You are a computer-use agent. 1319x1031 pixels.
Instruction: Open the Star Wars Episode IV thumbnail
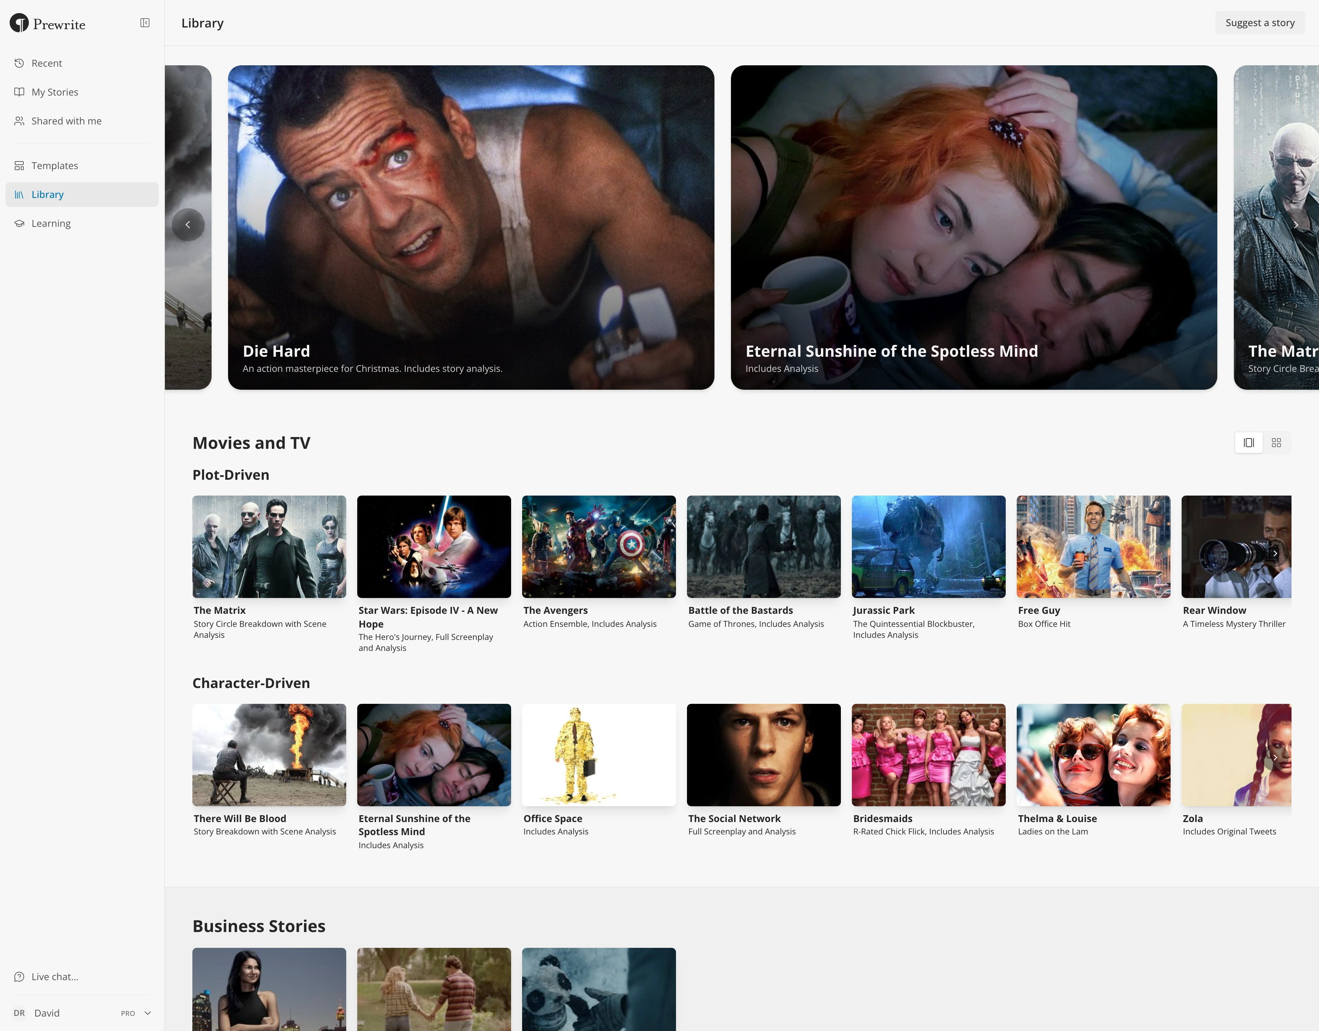(x=433, y=547)
